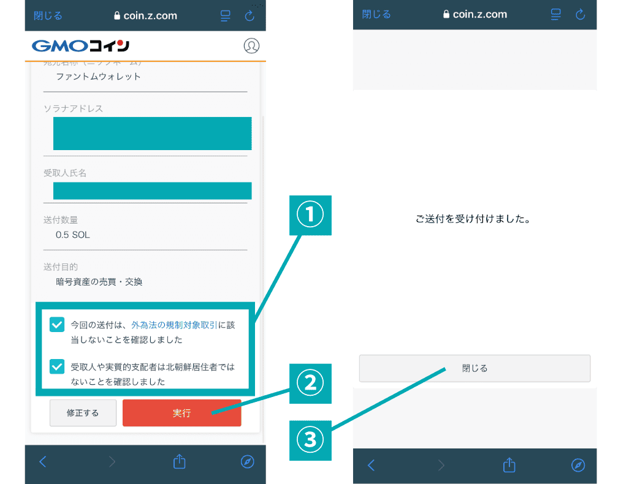The height and width of the screenshot is (484, 621).
Task: Tap 閉じる in left top browser bar
Action: [x=48, y=16]
